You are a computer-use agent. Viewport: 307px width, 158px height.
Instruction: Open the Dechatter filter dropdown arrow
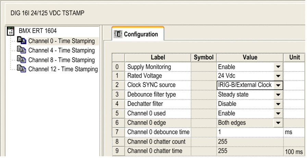(x=278, y=104)
